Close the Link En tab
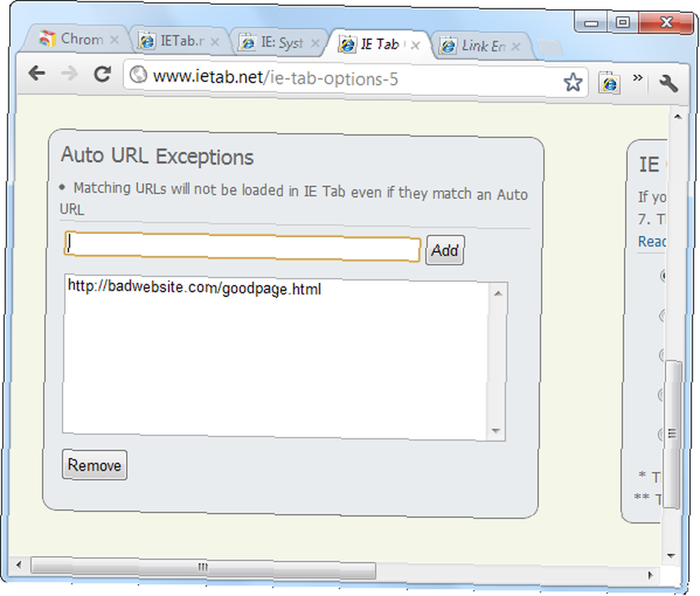The height and width of the screenshot is (596, 700). tap(516, 46)
